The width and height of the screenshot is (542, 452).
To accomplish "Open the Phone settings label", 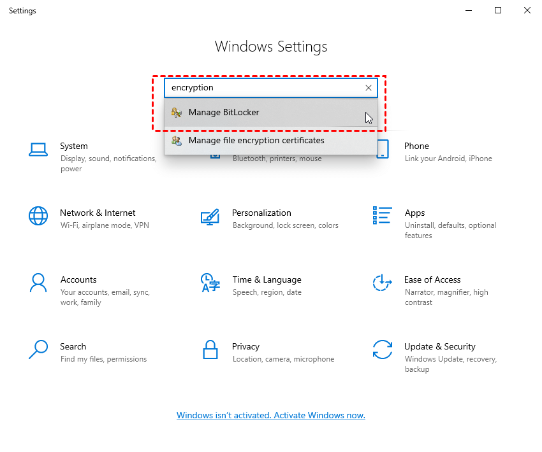I will coord(416,146).
